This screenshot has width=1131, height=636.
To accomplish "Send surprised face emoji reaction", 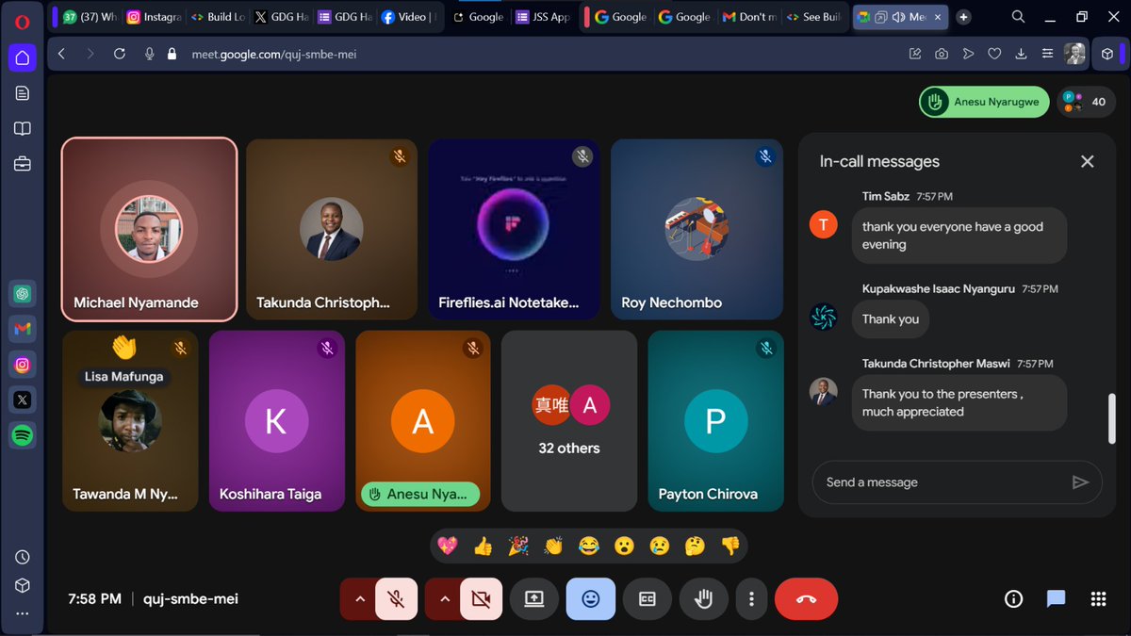I will click(624, 546).
